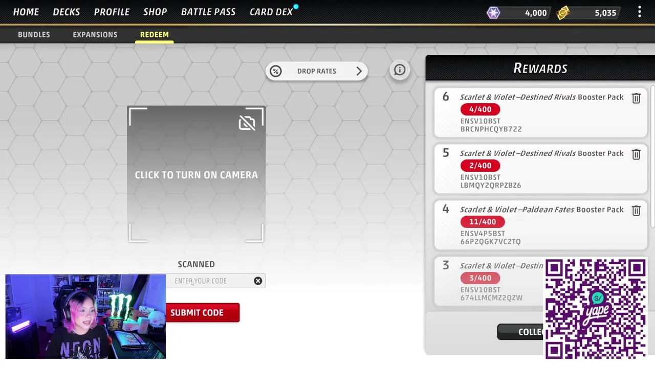Select code BRCNPHCQYB722 text
The image size is (655, 368).
(x=491, y=129)
